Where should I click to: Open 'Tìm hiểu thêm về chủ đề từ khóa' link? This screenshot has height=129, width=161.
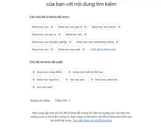[92, 120]
